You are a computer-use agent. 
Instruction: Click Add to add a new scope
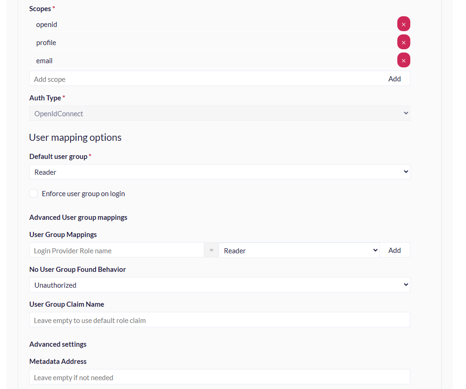(x=395, y=79)
